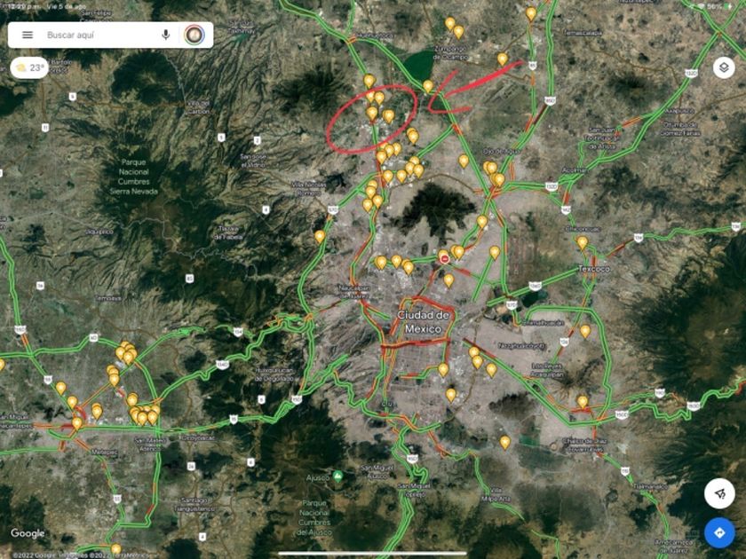Tap 'Parque Nacional Cumbres del Ajusco' label
Viewport: 746px width, 559px height.
coord(314,517)
